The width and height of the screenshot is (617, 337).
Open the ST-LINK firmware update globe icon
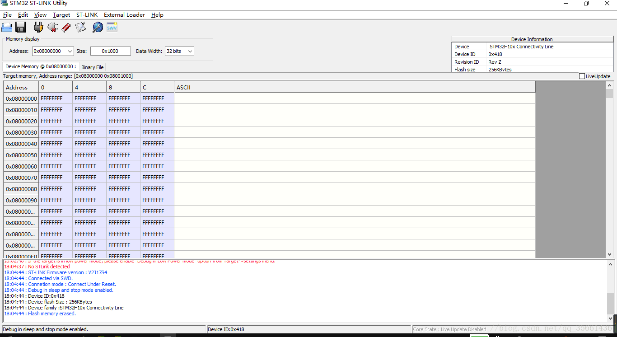(98, 27)
